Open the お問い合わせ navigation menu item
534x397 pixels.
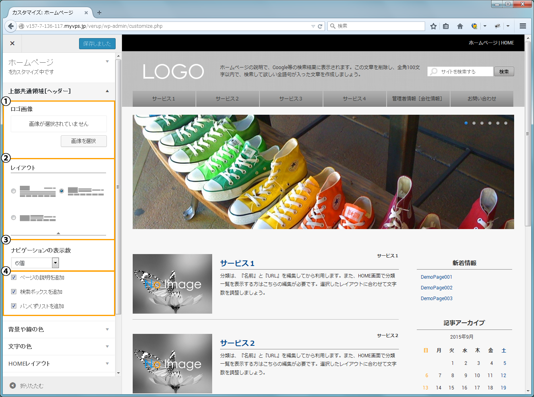[x=482, y=99]
